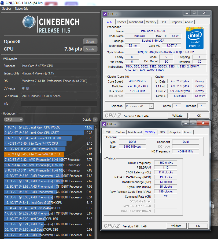Image resolution: width=218 pixels, height=239 pixels.
Task: Click the memory Size value 8192 MBytes
Action: (132, 147)
